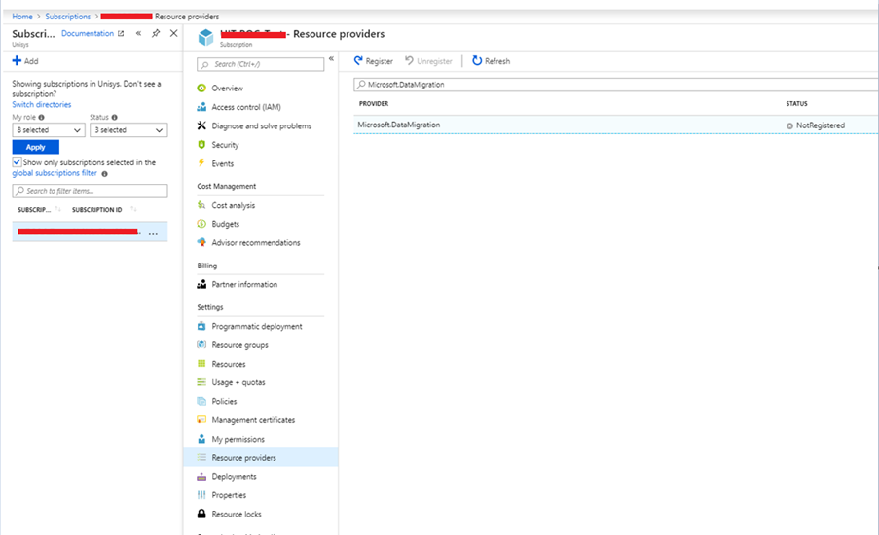Go to Home breadcrumb

tap(22, 17)
